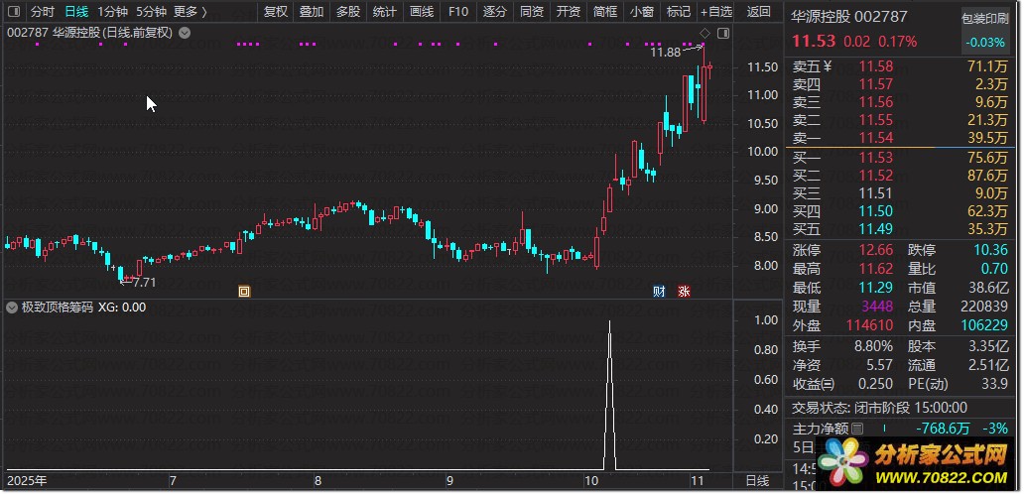Click the 开资 toolbar button
The height and width of the screenshot is (494, 1024).
pos(569,12)
